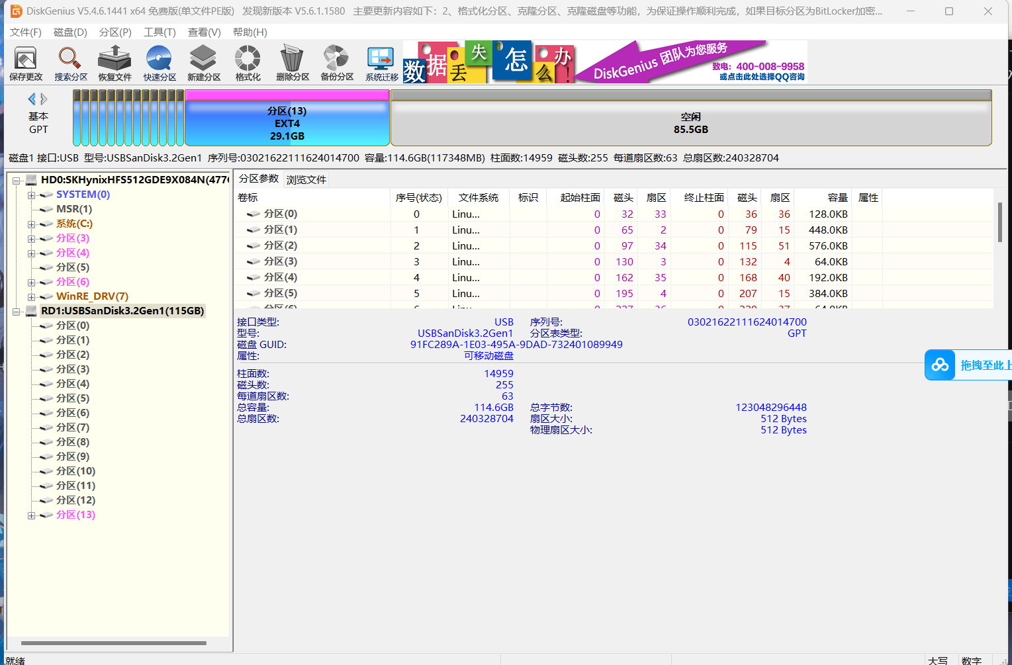This screenshot has width=1012, height=665.
Task: Select the RD1 USB disk icon in tree
Action: (x=30, y=311)
